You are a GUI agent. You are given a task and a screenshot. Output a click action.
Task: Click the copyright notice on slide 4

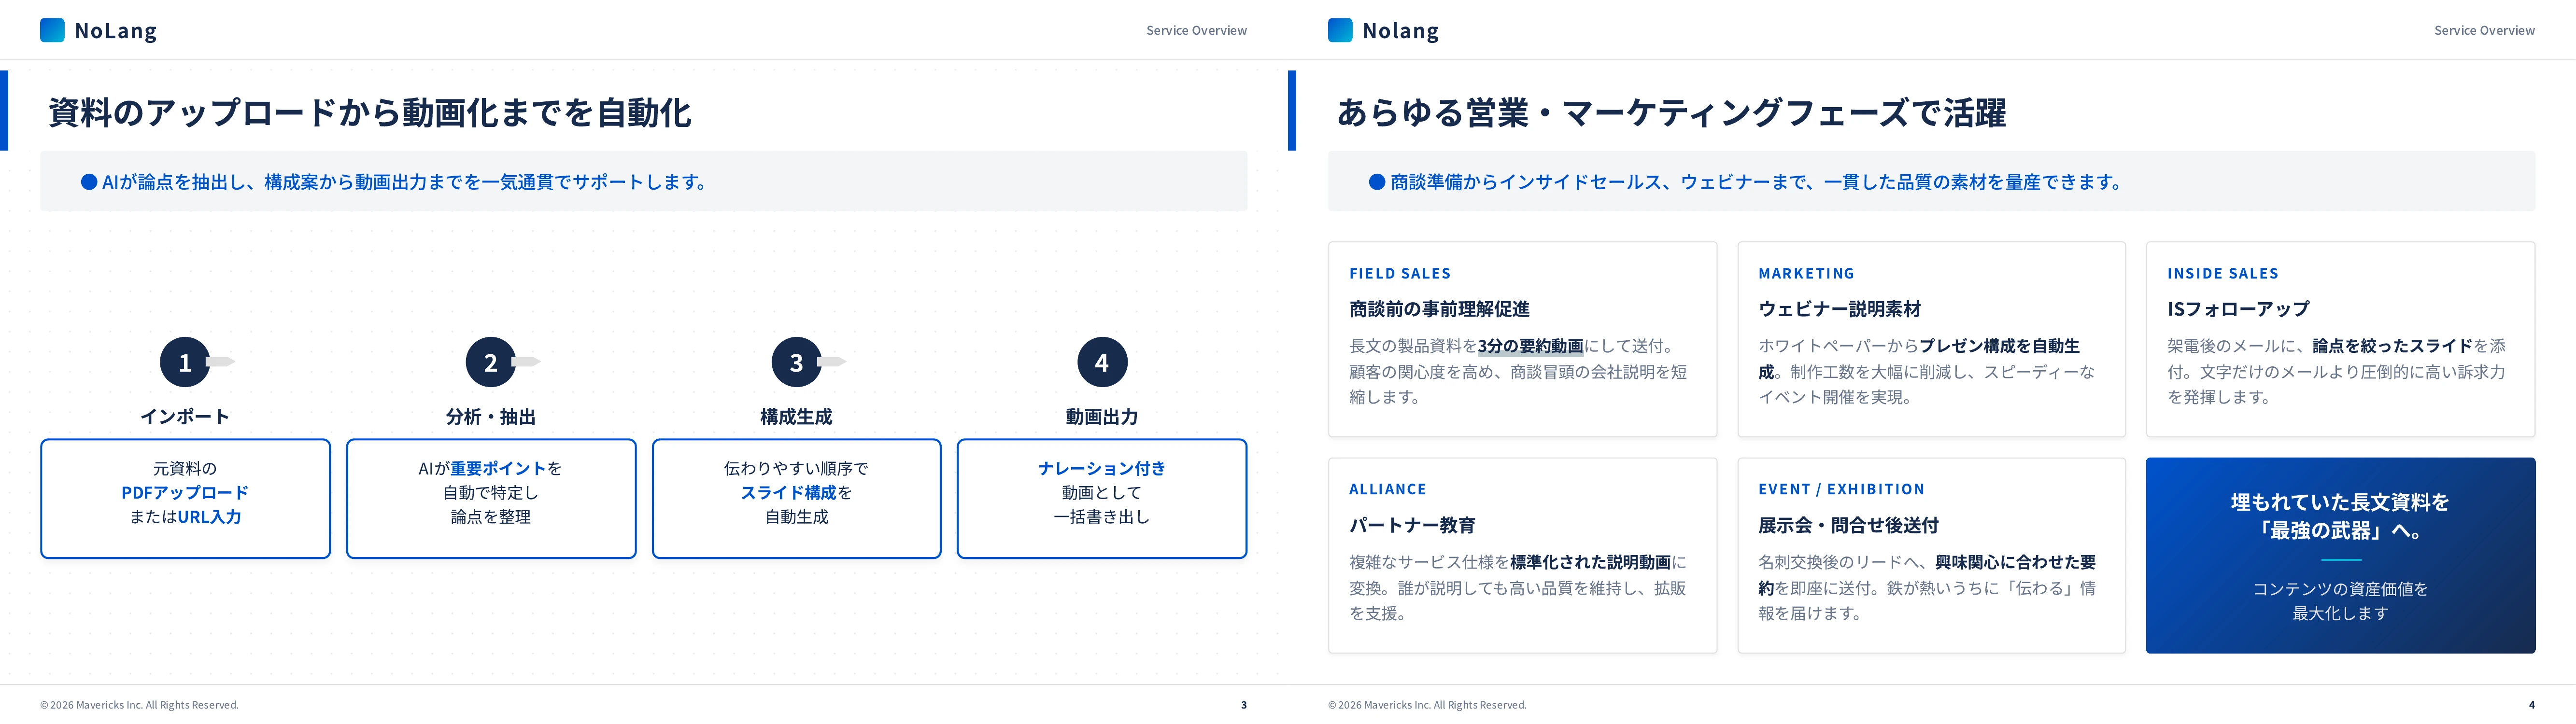tap(1427, 705)
